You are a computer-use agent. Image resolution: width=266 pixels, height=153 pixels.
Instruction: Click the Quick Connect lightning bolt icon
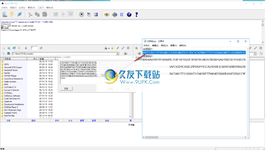[x=12, y=15]
